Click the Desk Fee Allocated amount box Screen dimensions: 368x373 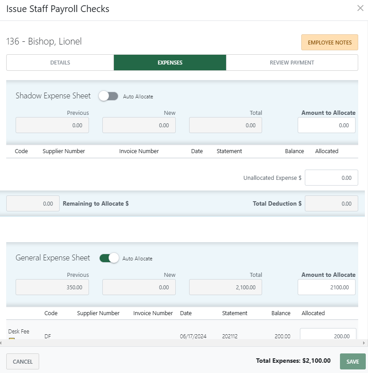pos(328,334)
